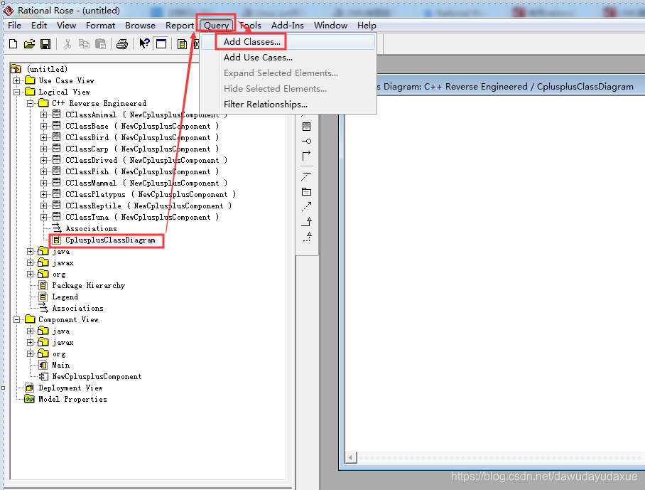Open the Format menu
Image resolution: width=645 pixels, height=490 pixels.
(x=100, y=26)
